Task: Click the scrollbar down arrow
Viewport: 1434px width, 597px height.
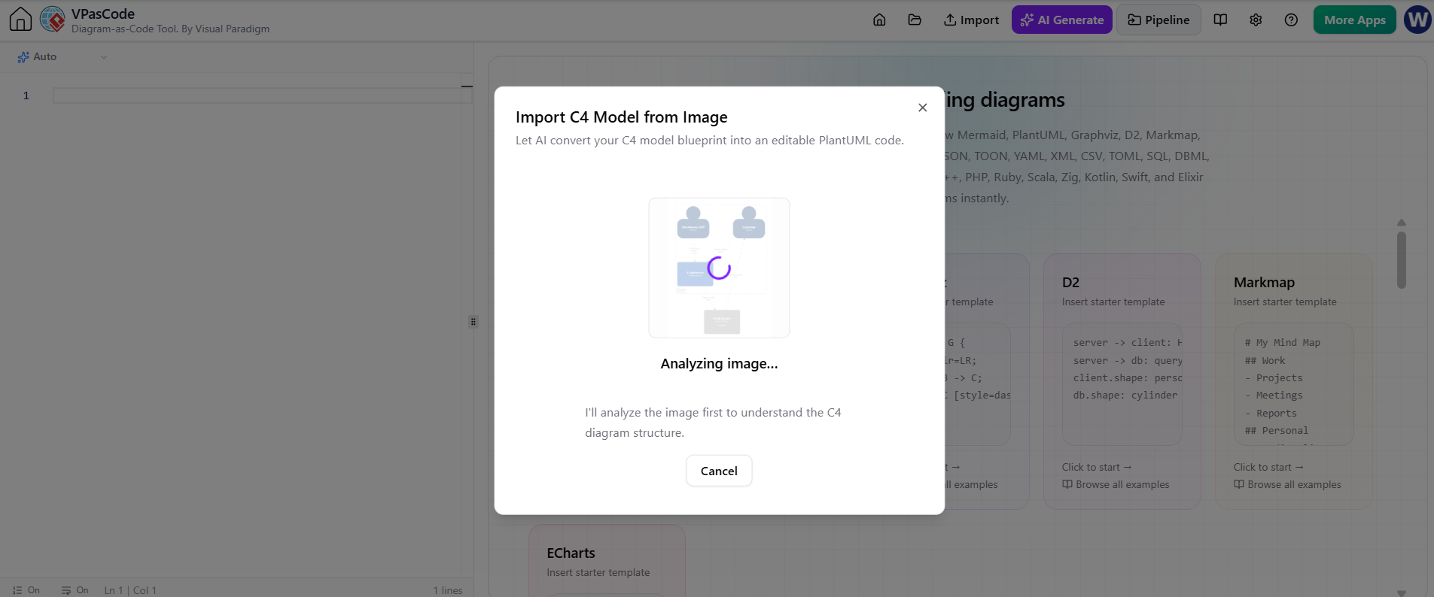Action: coord(1402,592)
